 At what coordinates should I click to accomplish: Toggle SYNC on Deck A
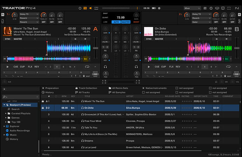8,39
